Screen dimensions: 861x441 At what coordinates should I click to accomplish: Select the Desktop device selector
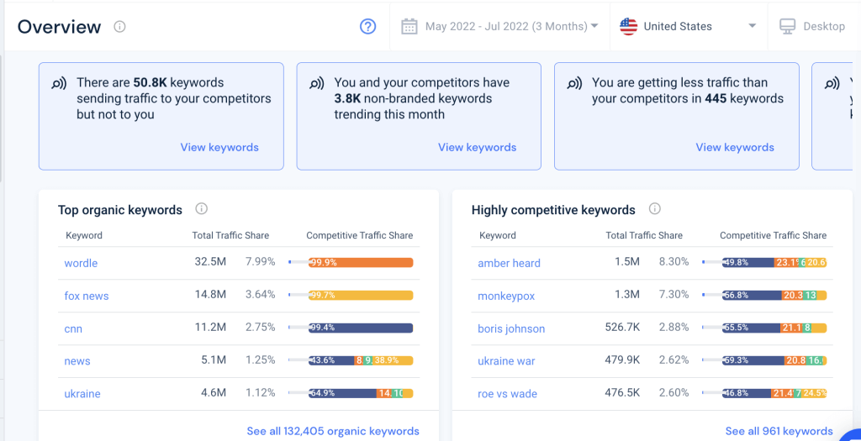813,26
